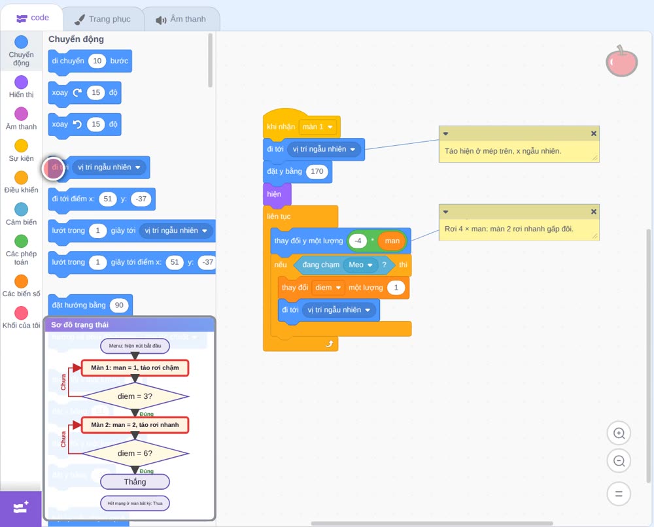The image size is (654, 527).
Task: Click the 10 field in 'di chuyển' block
Action: pos(97,61)
